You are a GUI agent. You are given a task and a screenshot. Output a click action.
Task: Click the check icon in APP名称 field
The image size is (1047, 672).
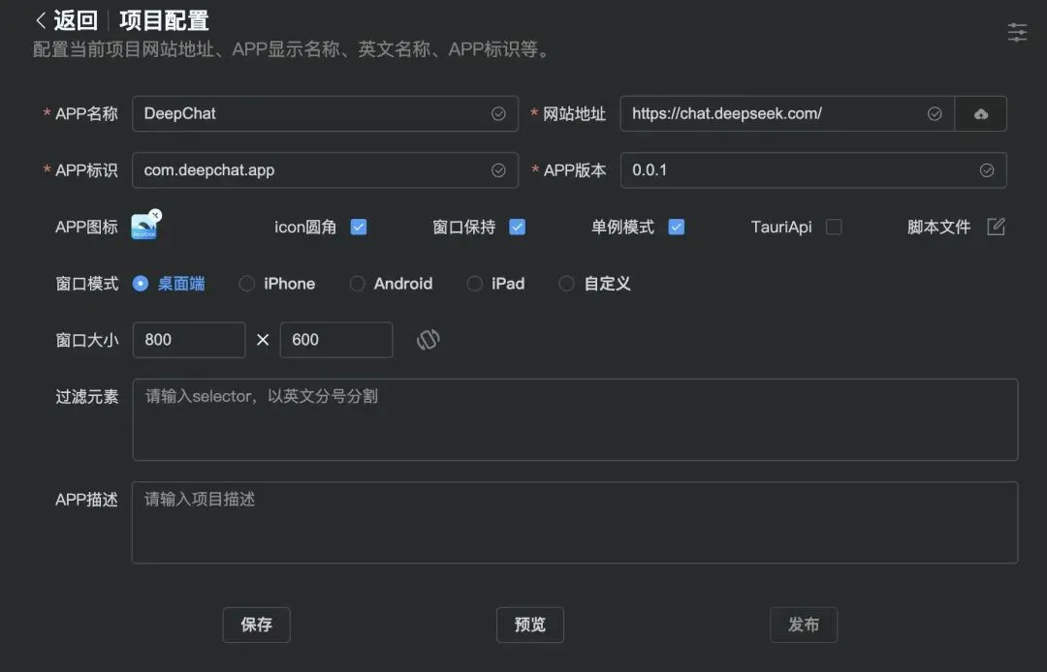coord(498,114)
